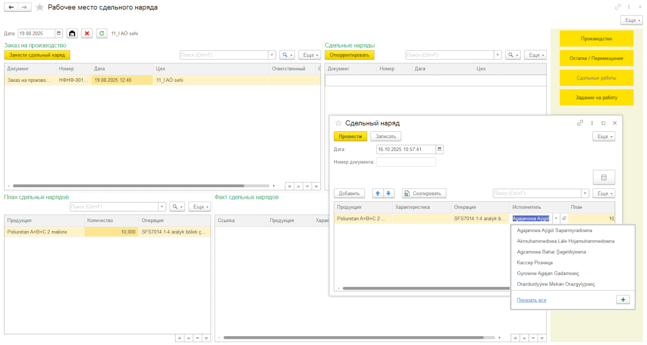Click the green refresh icon
This screenshot has width=647, height=345.
click(102, 34)
